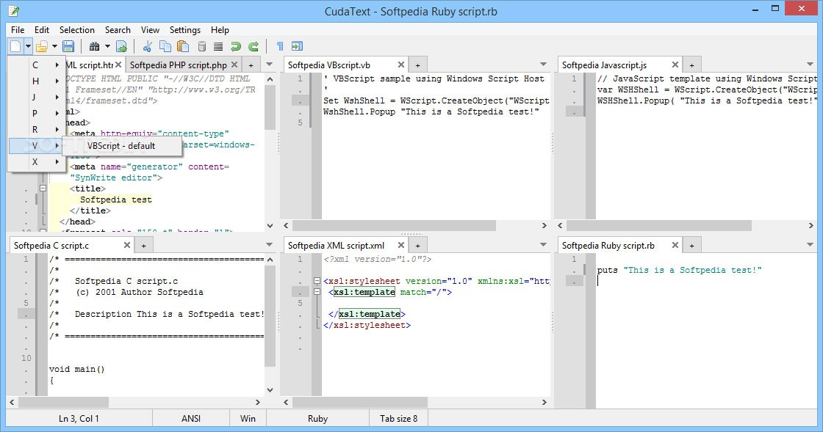Click the Delete trash can icon
823x432 pixels.
tap(202, 46)
